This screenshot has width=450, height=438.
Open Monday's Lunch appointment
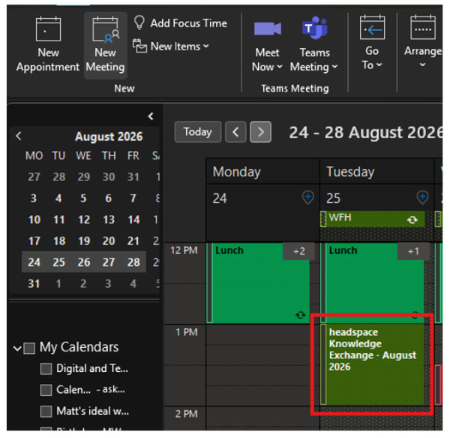click(x=258, y=282)
